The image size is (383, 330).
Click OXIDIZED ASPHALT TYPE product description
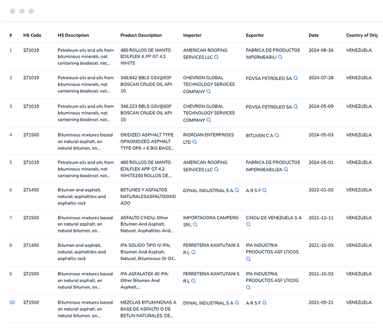[x=147, y=141]
